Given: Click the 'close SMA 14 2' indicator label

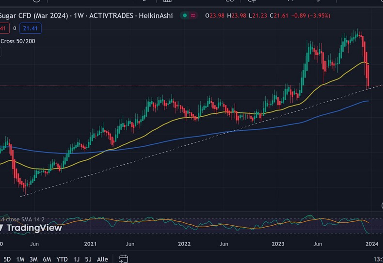Looking at the screenshot, I should point(25,219).
